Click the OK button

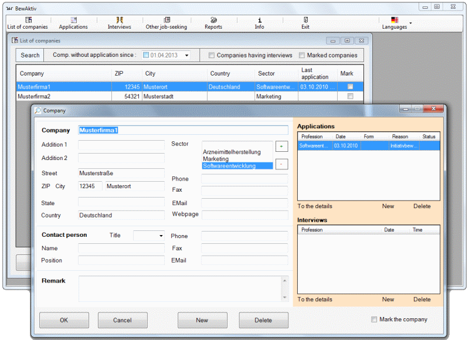click(x=64, y=320)
